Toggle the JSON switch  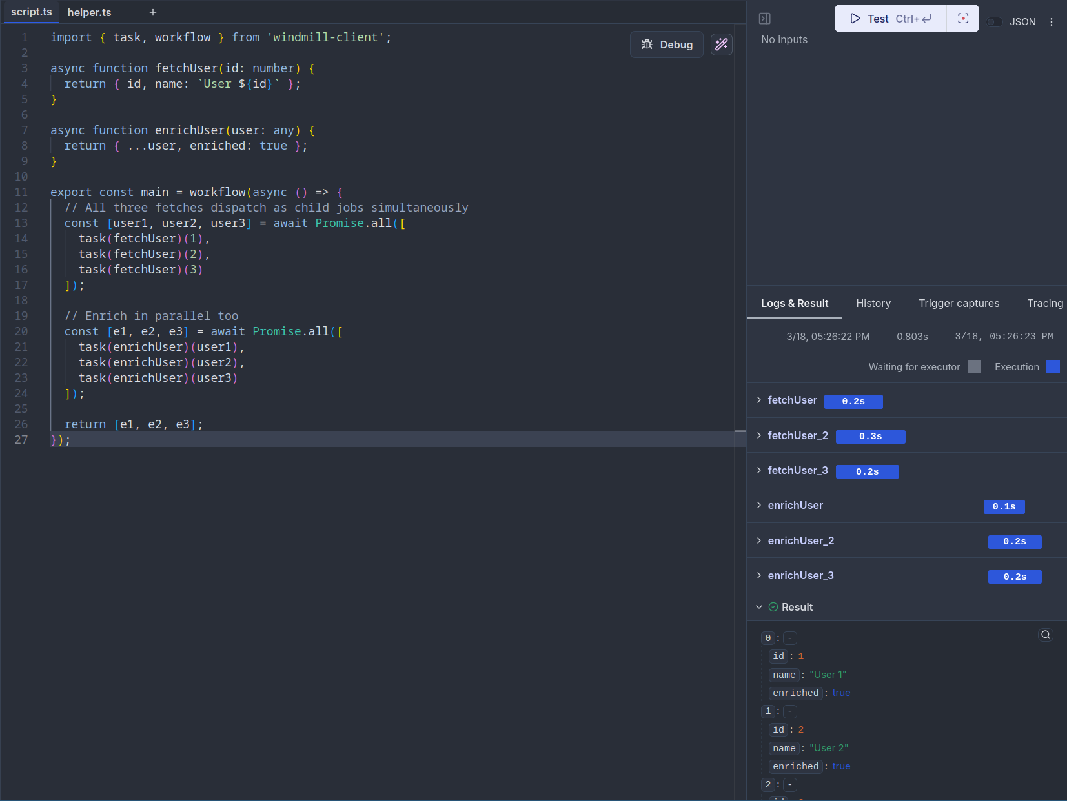(994, 22)
